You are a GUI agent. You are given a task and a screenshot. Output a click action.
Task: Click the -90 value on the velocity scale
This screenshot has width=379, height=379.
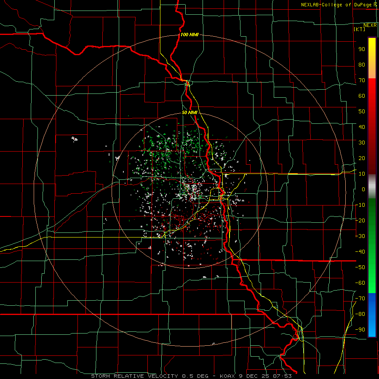coord(360,330)
